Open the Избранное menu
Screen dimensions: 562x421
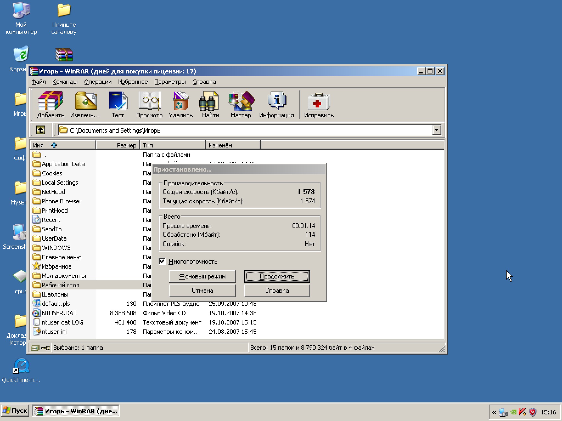(133, 82)
